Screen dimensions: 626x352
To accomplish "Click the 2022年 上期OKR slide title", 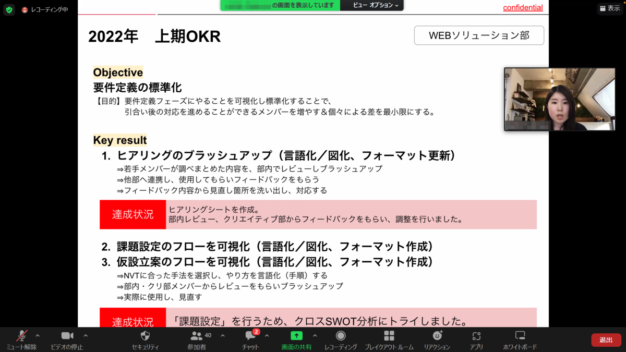I will coord(154,37).
